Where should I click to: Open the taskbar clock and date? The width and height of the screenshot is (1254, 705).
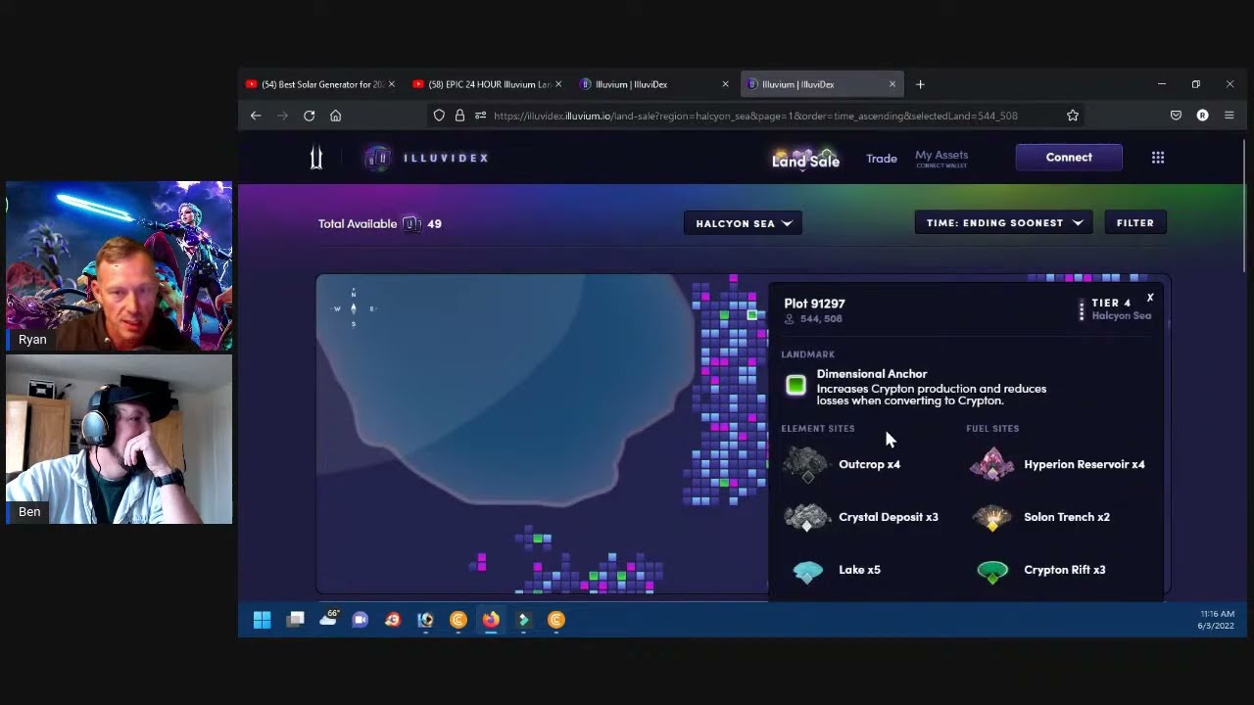tap(1215, 620)
